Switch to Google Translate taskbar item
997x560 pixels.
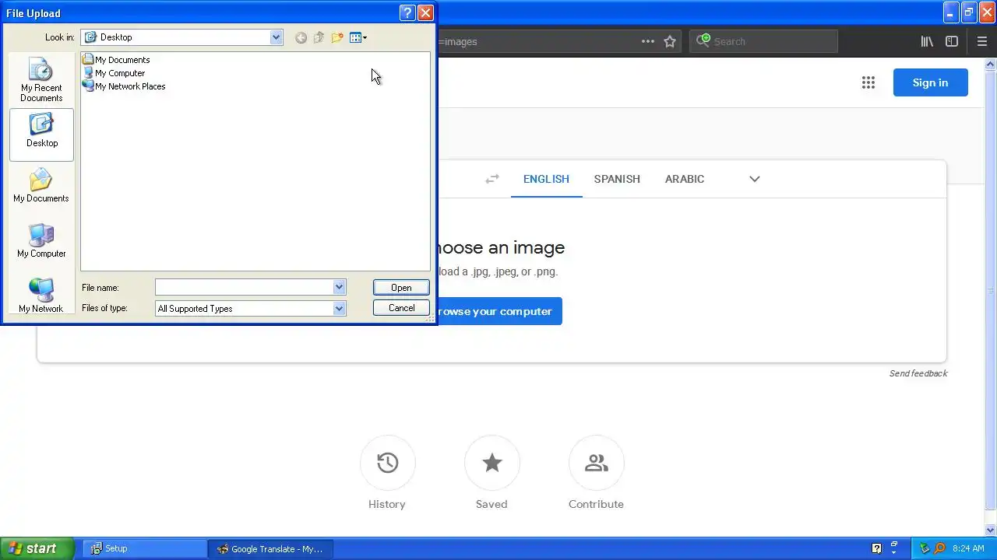(x=270, y=548)
